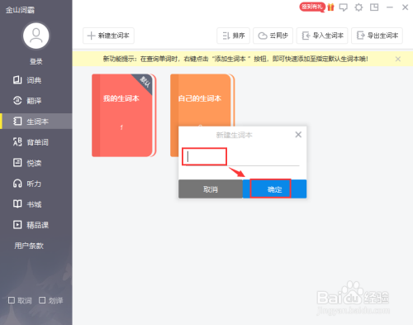This screenshot has height=325, width=413.
Task: Close the 金山词霸 window
Action: click(405, 7)
